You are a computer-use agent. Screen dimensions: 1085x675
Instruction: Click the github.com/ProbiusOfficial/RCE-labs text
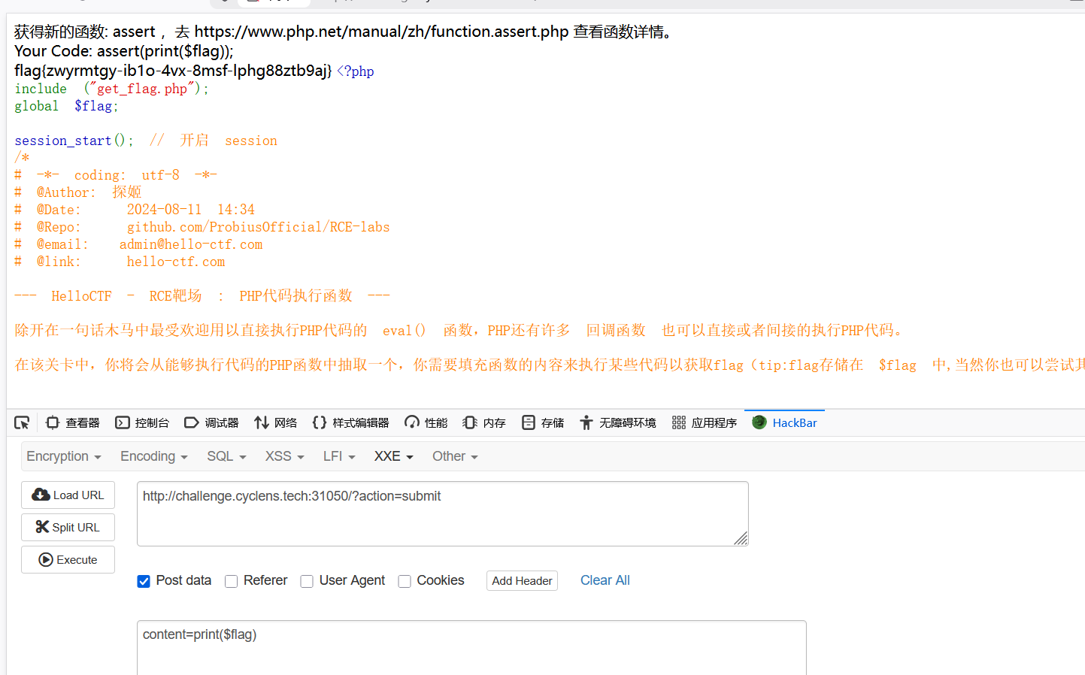click(258, 227)
